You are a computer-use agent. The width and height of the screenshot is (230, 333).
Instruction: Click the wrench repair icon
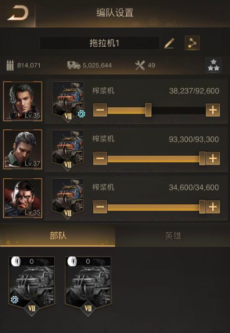(140, 65)
